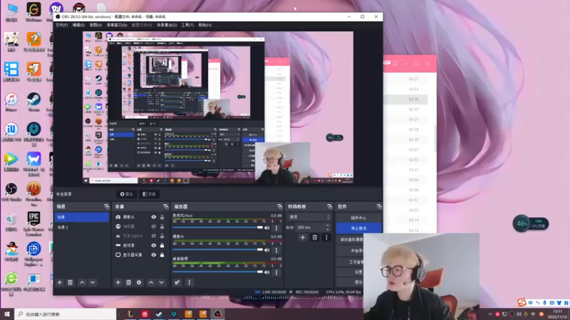Pop out the Sources dock panel
The height and width of the screenshot is (320, 570).
[166, 206]
